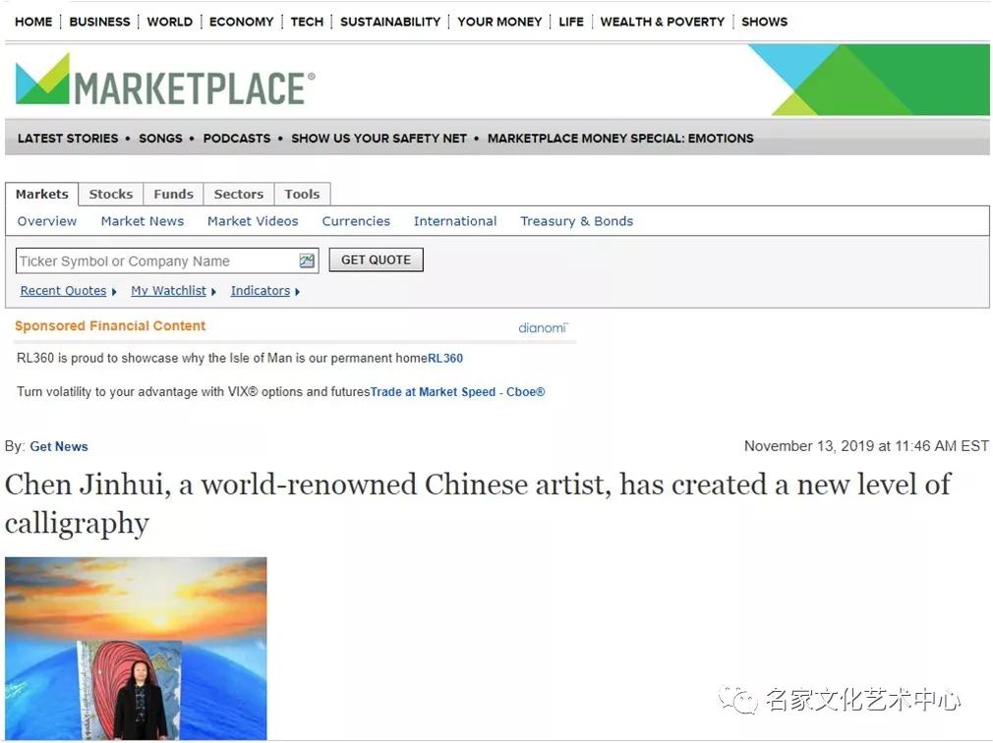The image size is (993, 743).
Task: Open the TECH menu item
Action: click(307, 22)
